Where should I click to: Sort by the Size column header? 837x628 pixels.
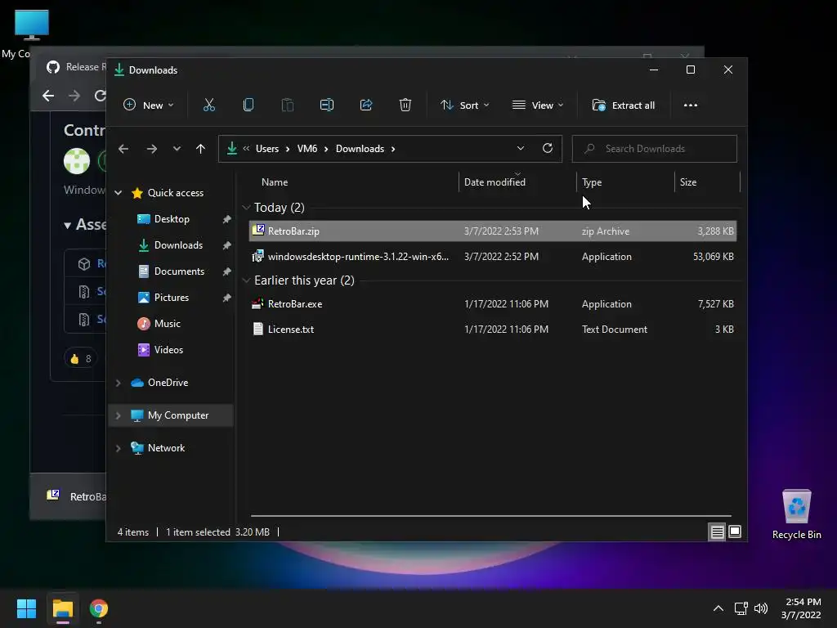point(707,182)
